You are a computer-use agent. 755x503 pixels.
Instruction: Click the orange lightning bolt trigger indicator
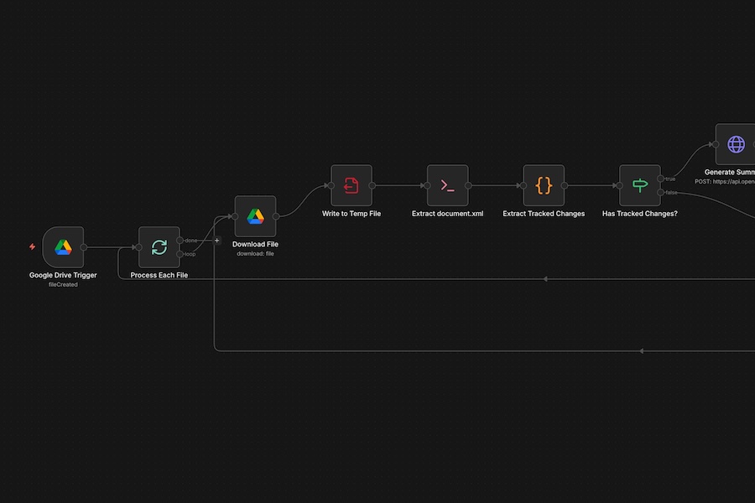click(33, 247)
